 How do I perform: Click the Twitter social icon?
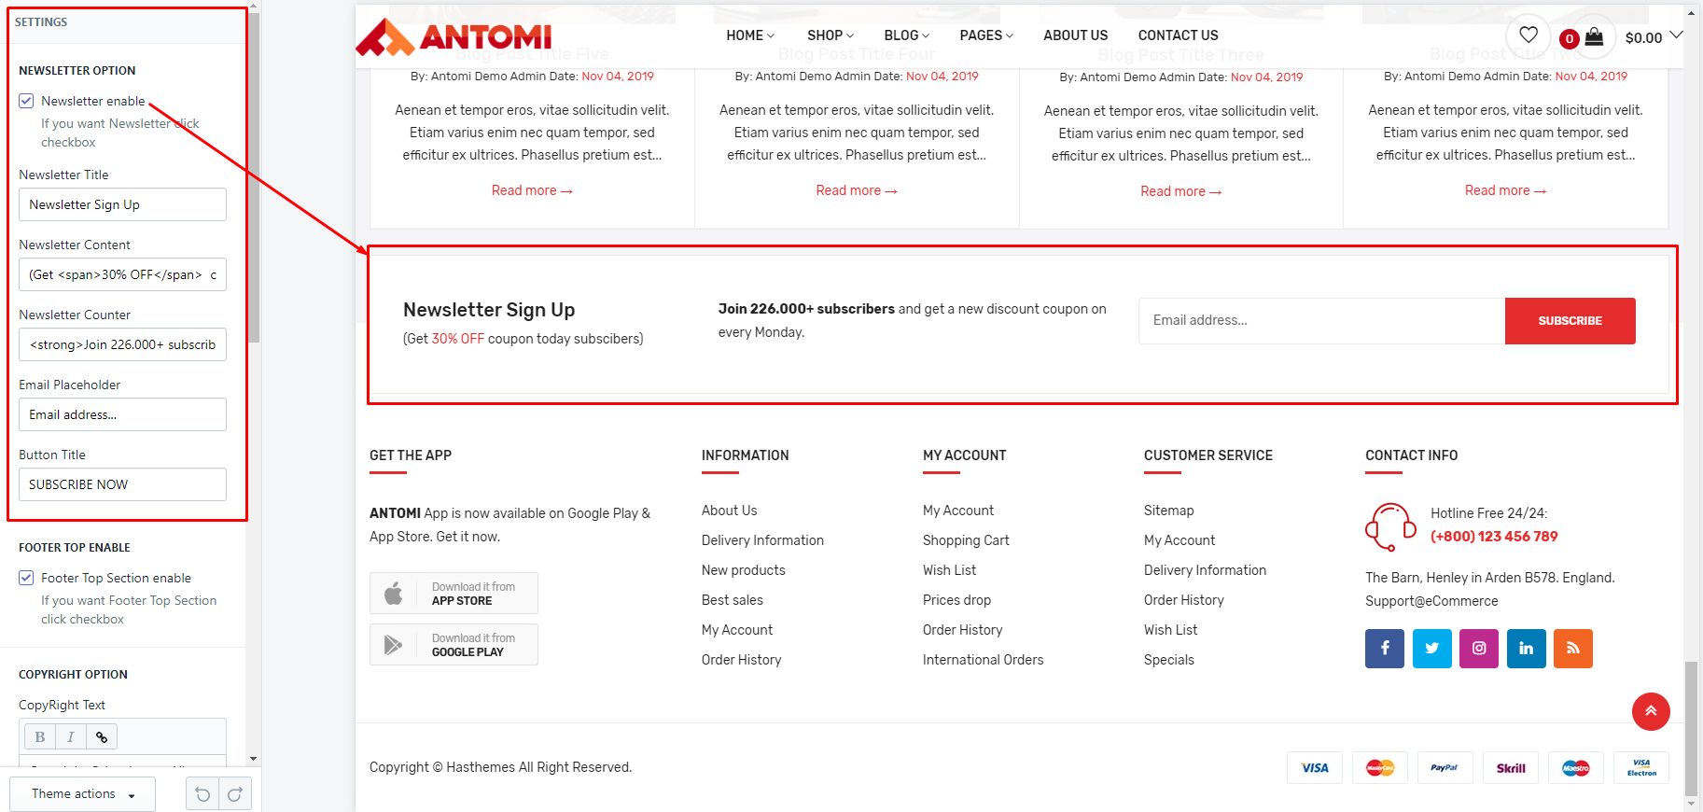tap(1431, 648)
